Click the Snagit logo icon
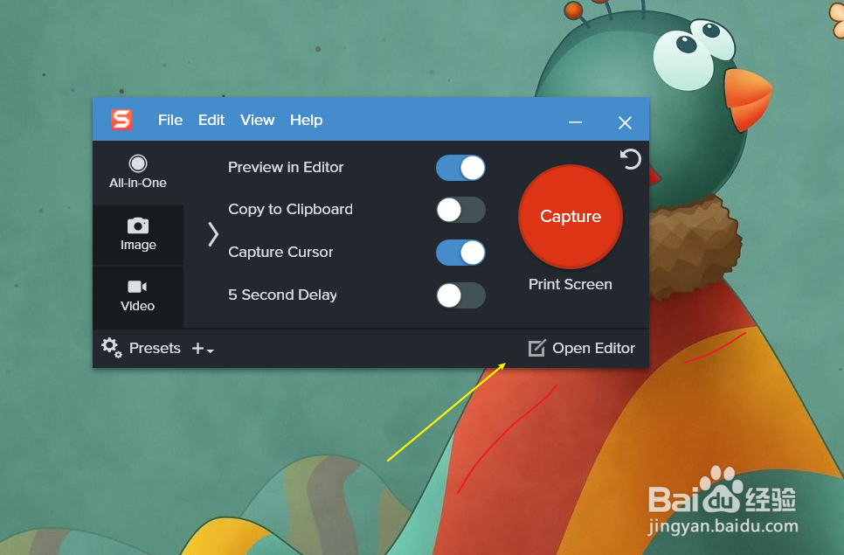This screenshot has width=844, height=555. (x=121, y=120)
